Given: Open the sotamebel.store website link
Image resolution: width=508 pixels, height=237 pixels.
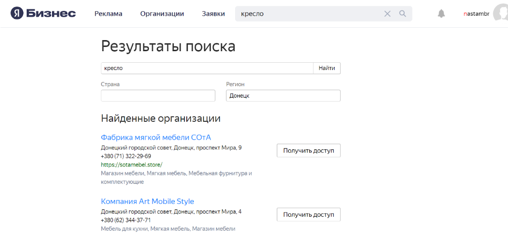Looking at the screenshot, I should (131, 165).
